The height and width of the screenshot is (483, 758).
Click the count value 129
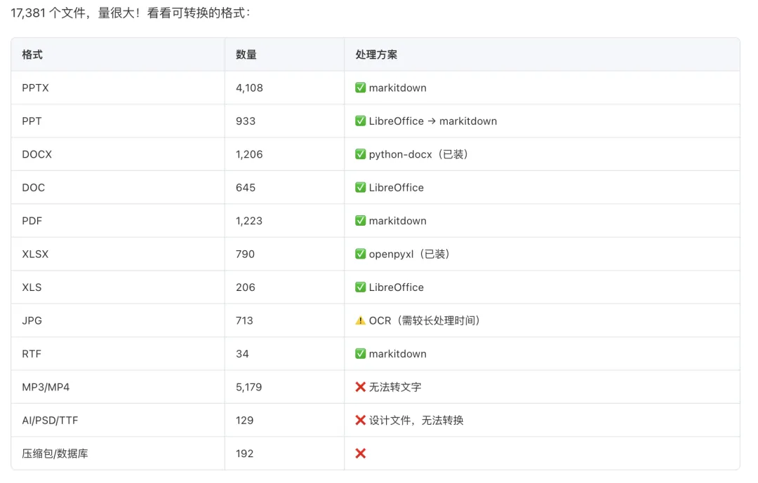pos(245,421)
